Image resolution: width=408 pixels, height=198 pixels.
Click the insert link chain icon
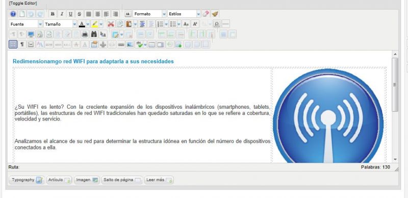[x=121, y=44]
